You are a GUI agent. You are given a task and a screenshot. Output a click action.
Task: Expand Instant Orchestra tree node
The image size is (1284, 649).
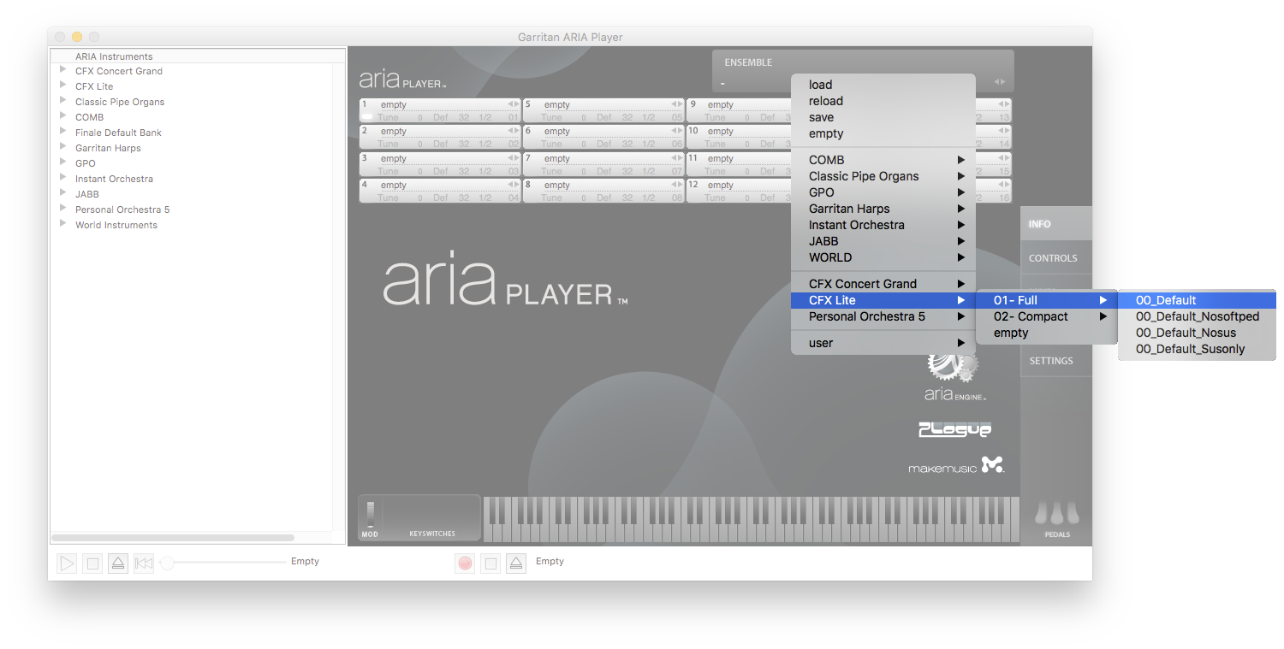(x=63, y=178)
